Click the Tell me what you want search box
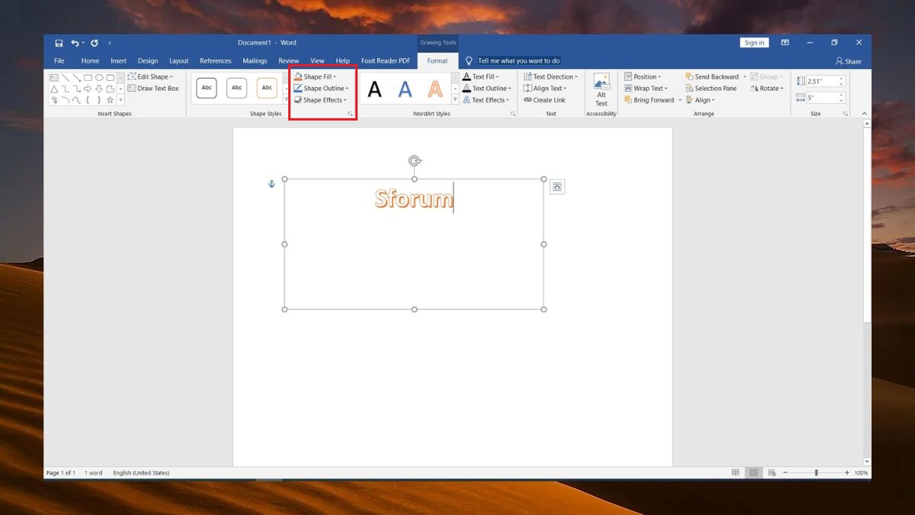915x515 pixels. pyautogui.click(x=518, y=61)
